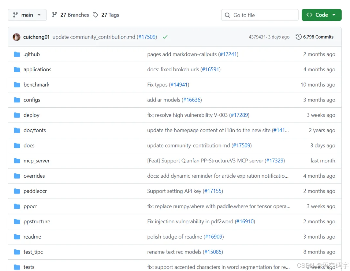Screen dimensions: 350x271
Task: Open pull request #16909 readme badge
Action: pos(214,237)
